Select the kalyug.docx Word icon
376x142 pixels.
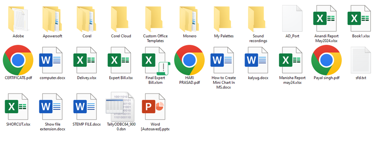256,60
